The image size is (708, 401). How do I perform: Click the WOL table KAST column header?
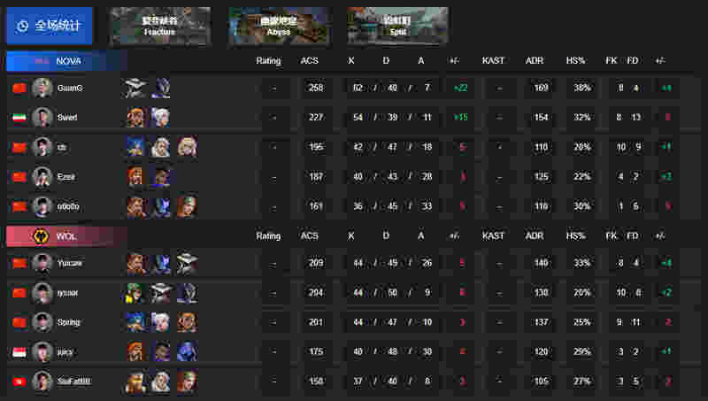point(493,235)
